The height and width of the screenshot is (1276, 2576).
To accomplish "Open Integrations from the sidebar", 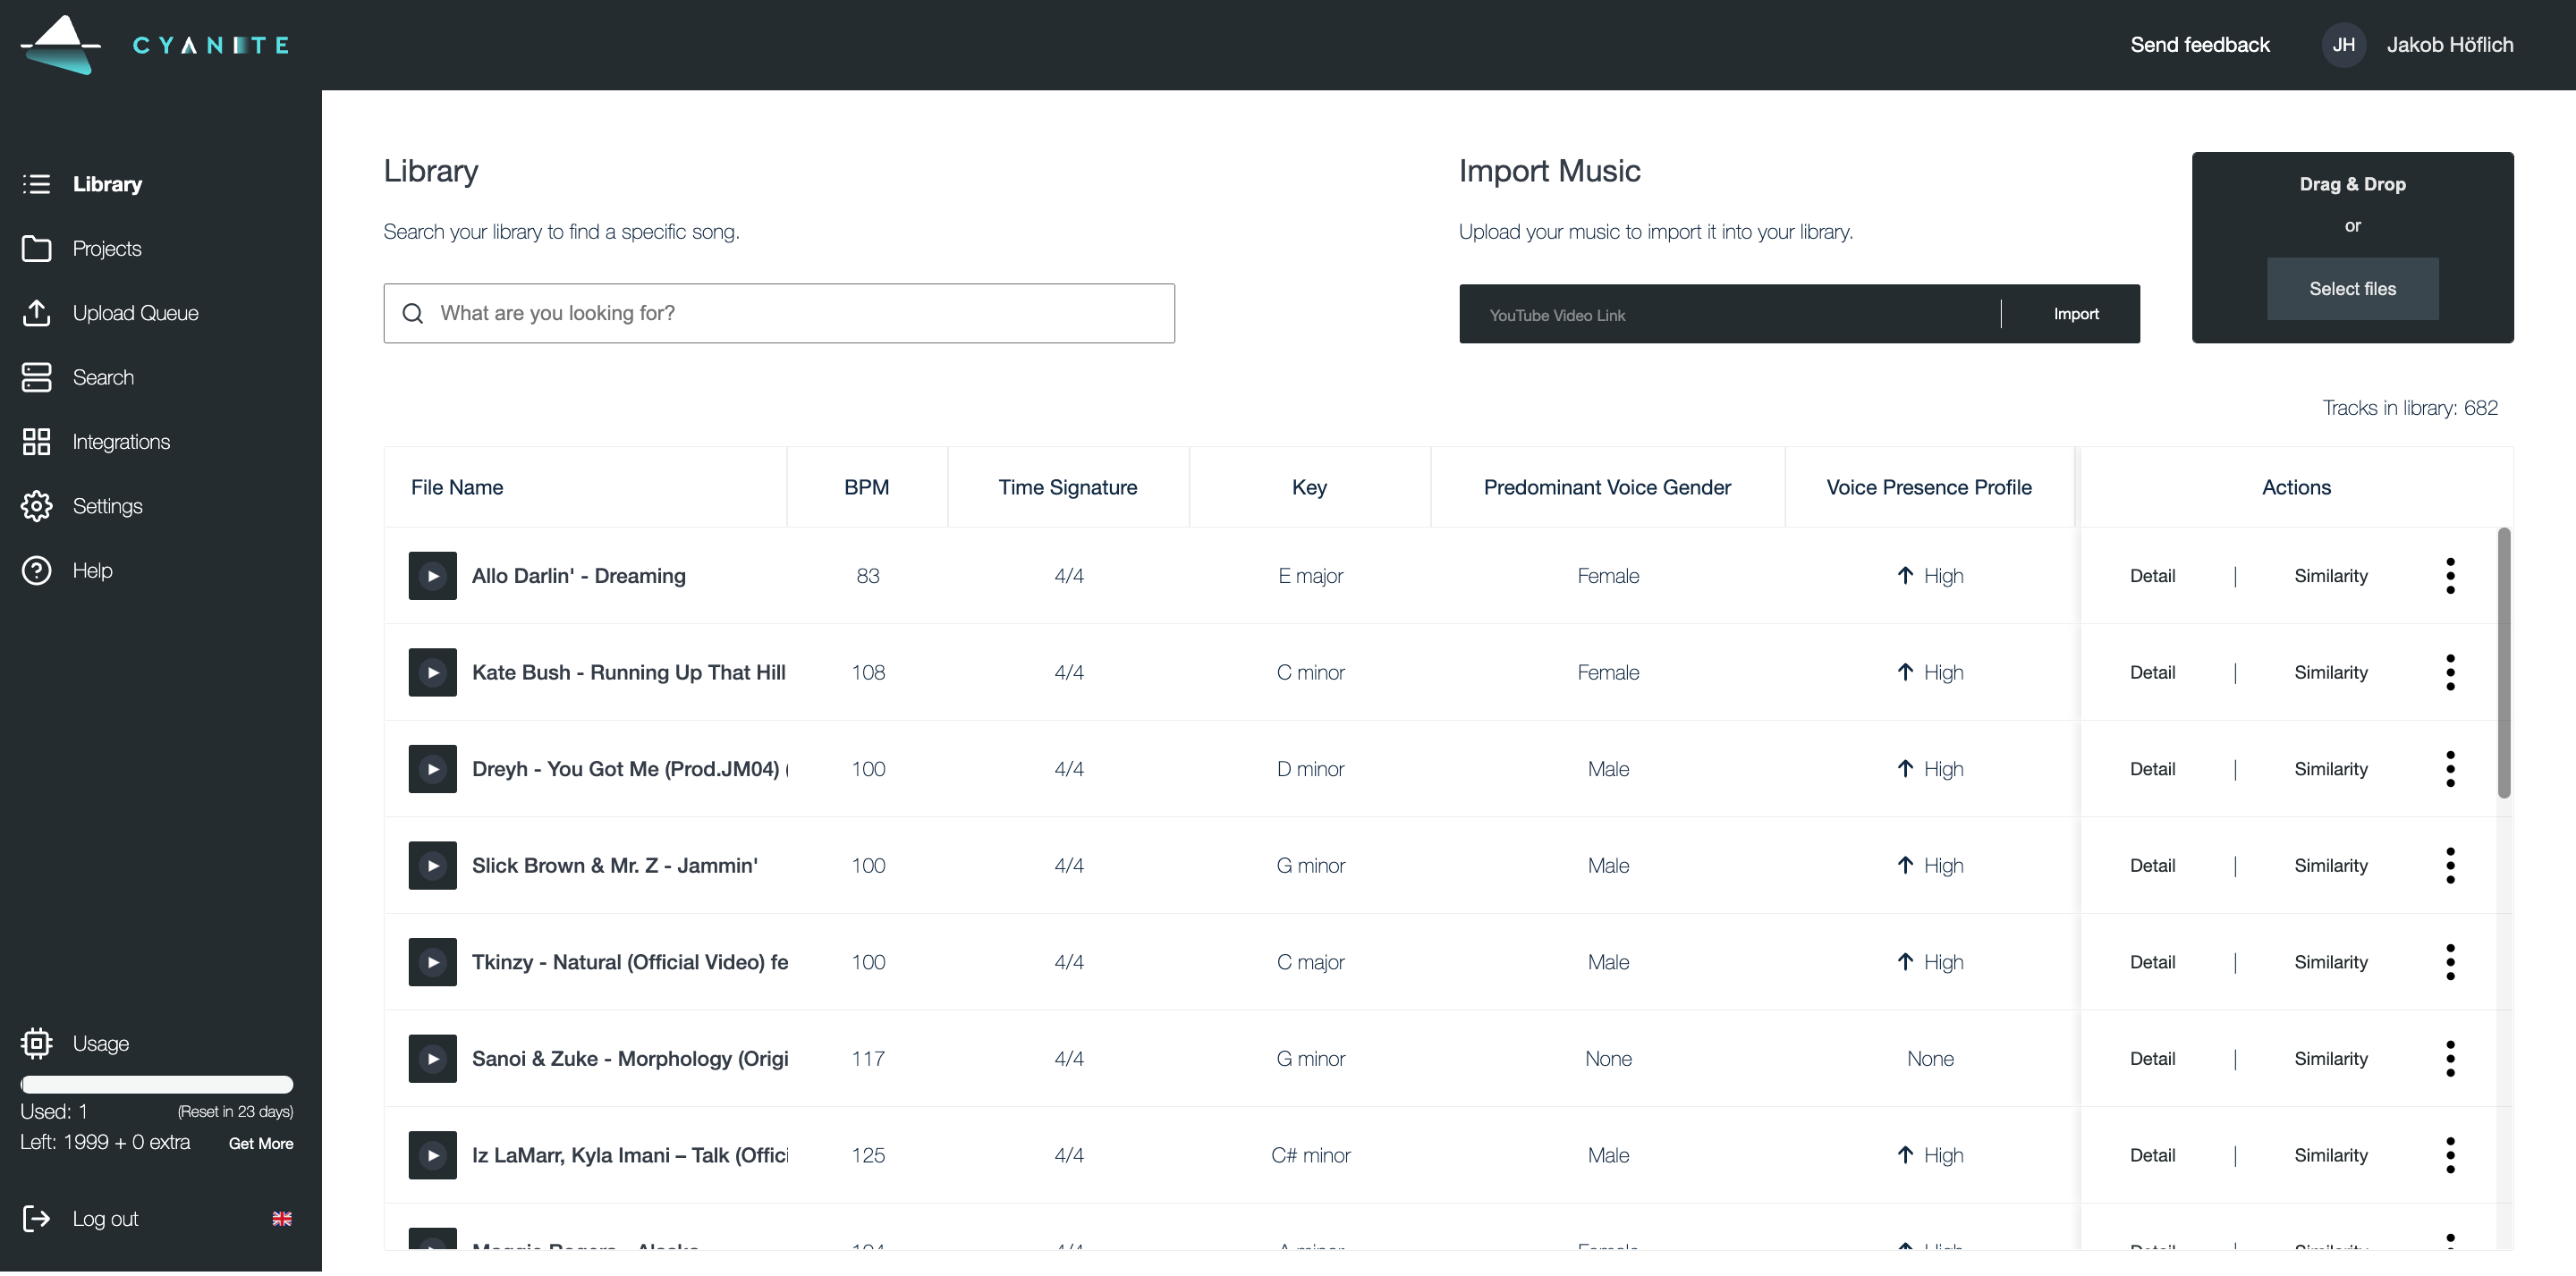I will click(x=120, y=442).
